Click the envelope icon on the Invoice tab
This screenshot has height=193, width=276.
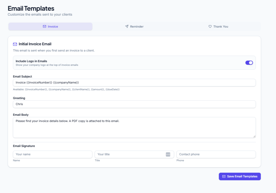tap(44, 26)
